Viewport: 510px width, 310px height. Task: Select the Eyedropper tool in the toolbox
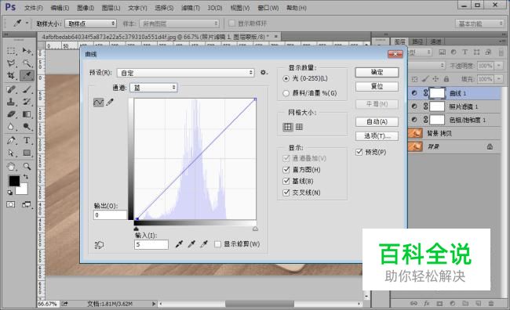tap(27, 76)
